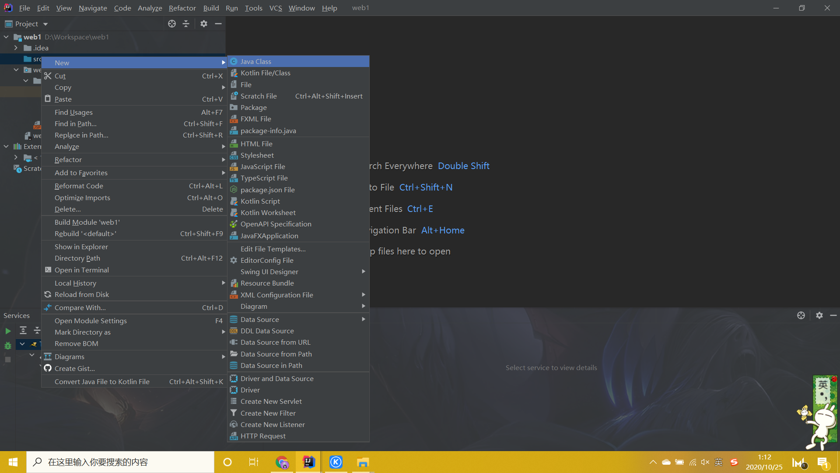Choose Create New Listener
Image resolution: width=840 pixels, height=473 pixels.
[x=298, y=424]
